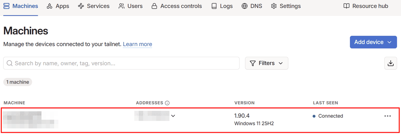Click the Addresses info icon
The width and height of the screenshot is (401, 134).
(167, 103)
